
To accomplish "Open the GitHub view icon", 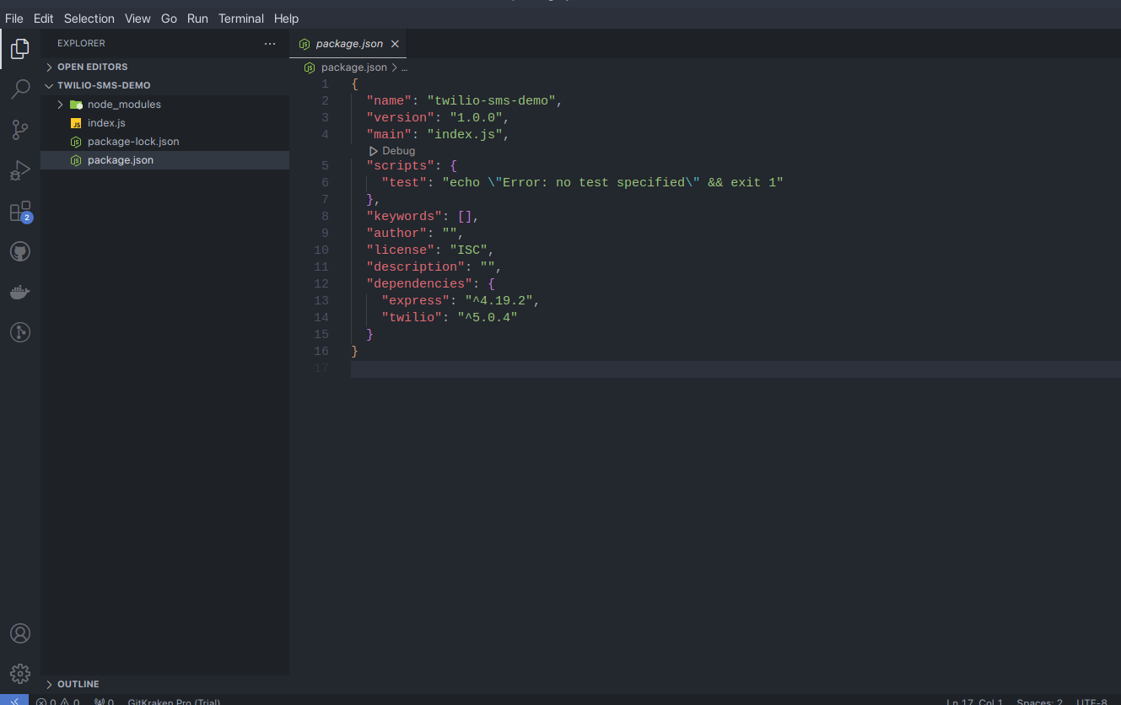I will [20, 251].
